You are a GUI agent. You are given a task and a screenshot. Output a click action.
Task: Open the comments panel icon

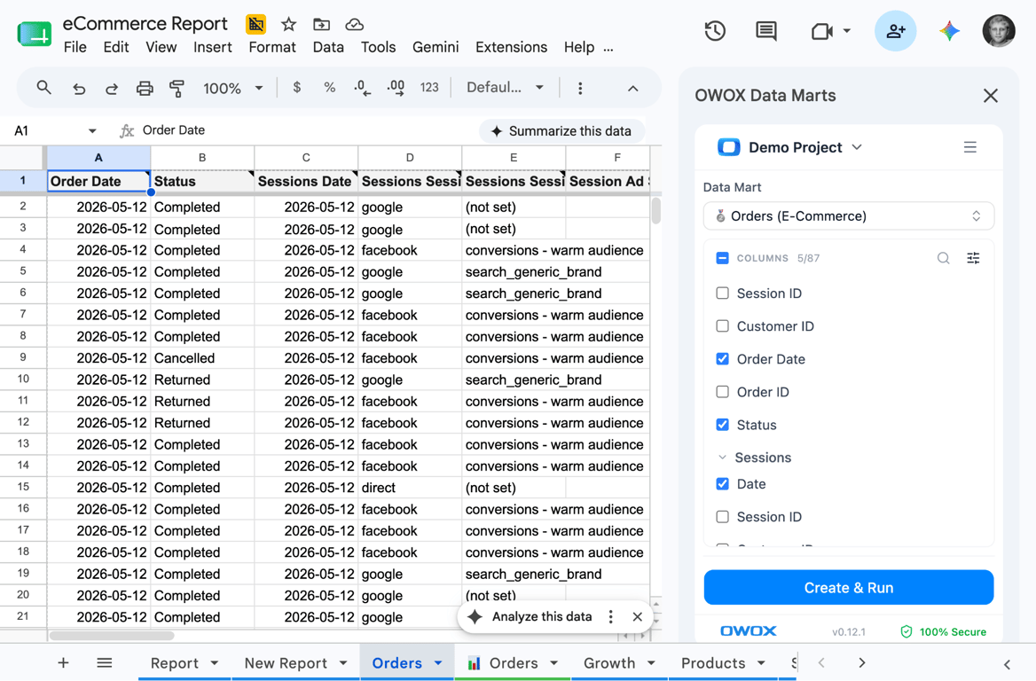765,31
